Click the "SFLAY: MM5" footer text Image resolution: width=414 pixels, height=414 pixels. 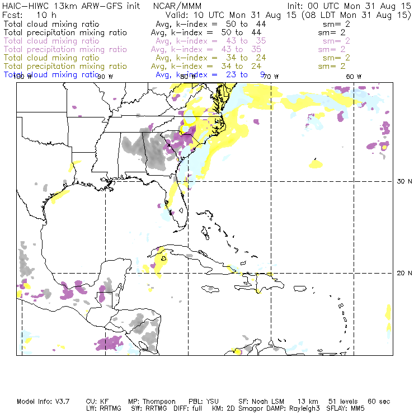[x=345, y=408]
